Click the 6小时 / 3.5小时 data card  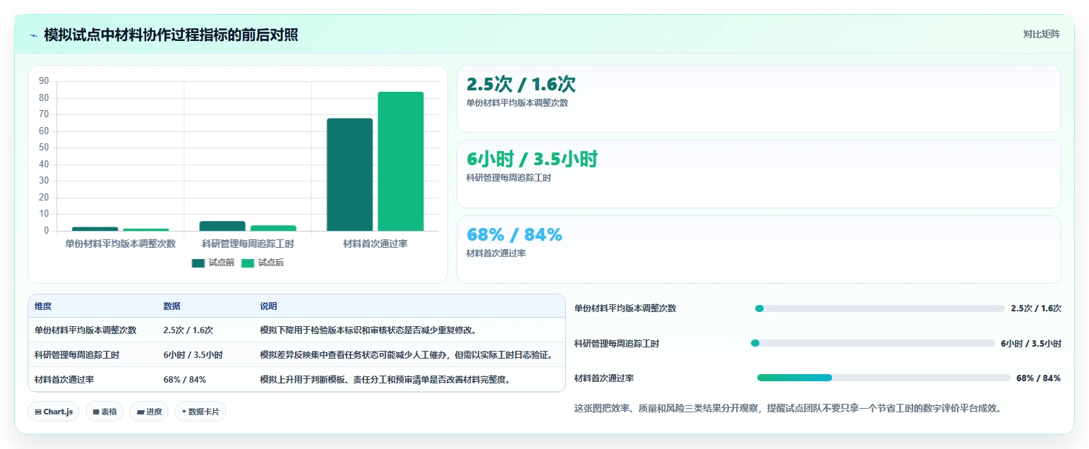(759, 174)
